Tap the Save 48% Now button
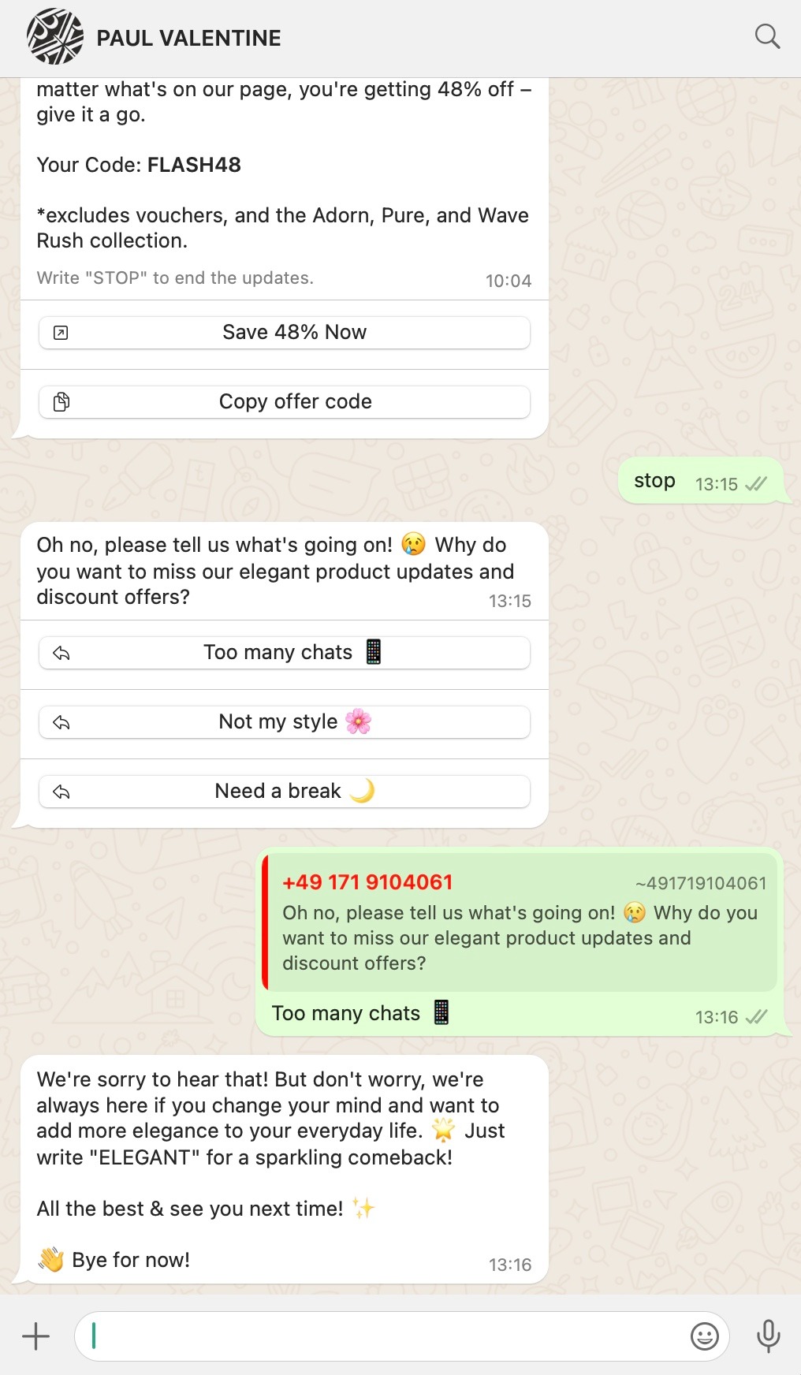 tap(284, 332)
